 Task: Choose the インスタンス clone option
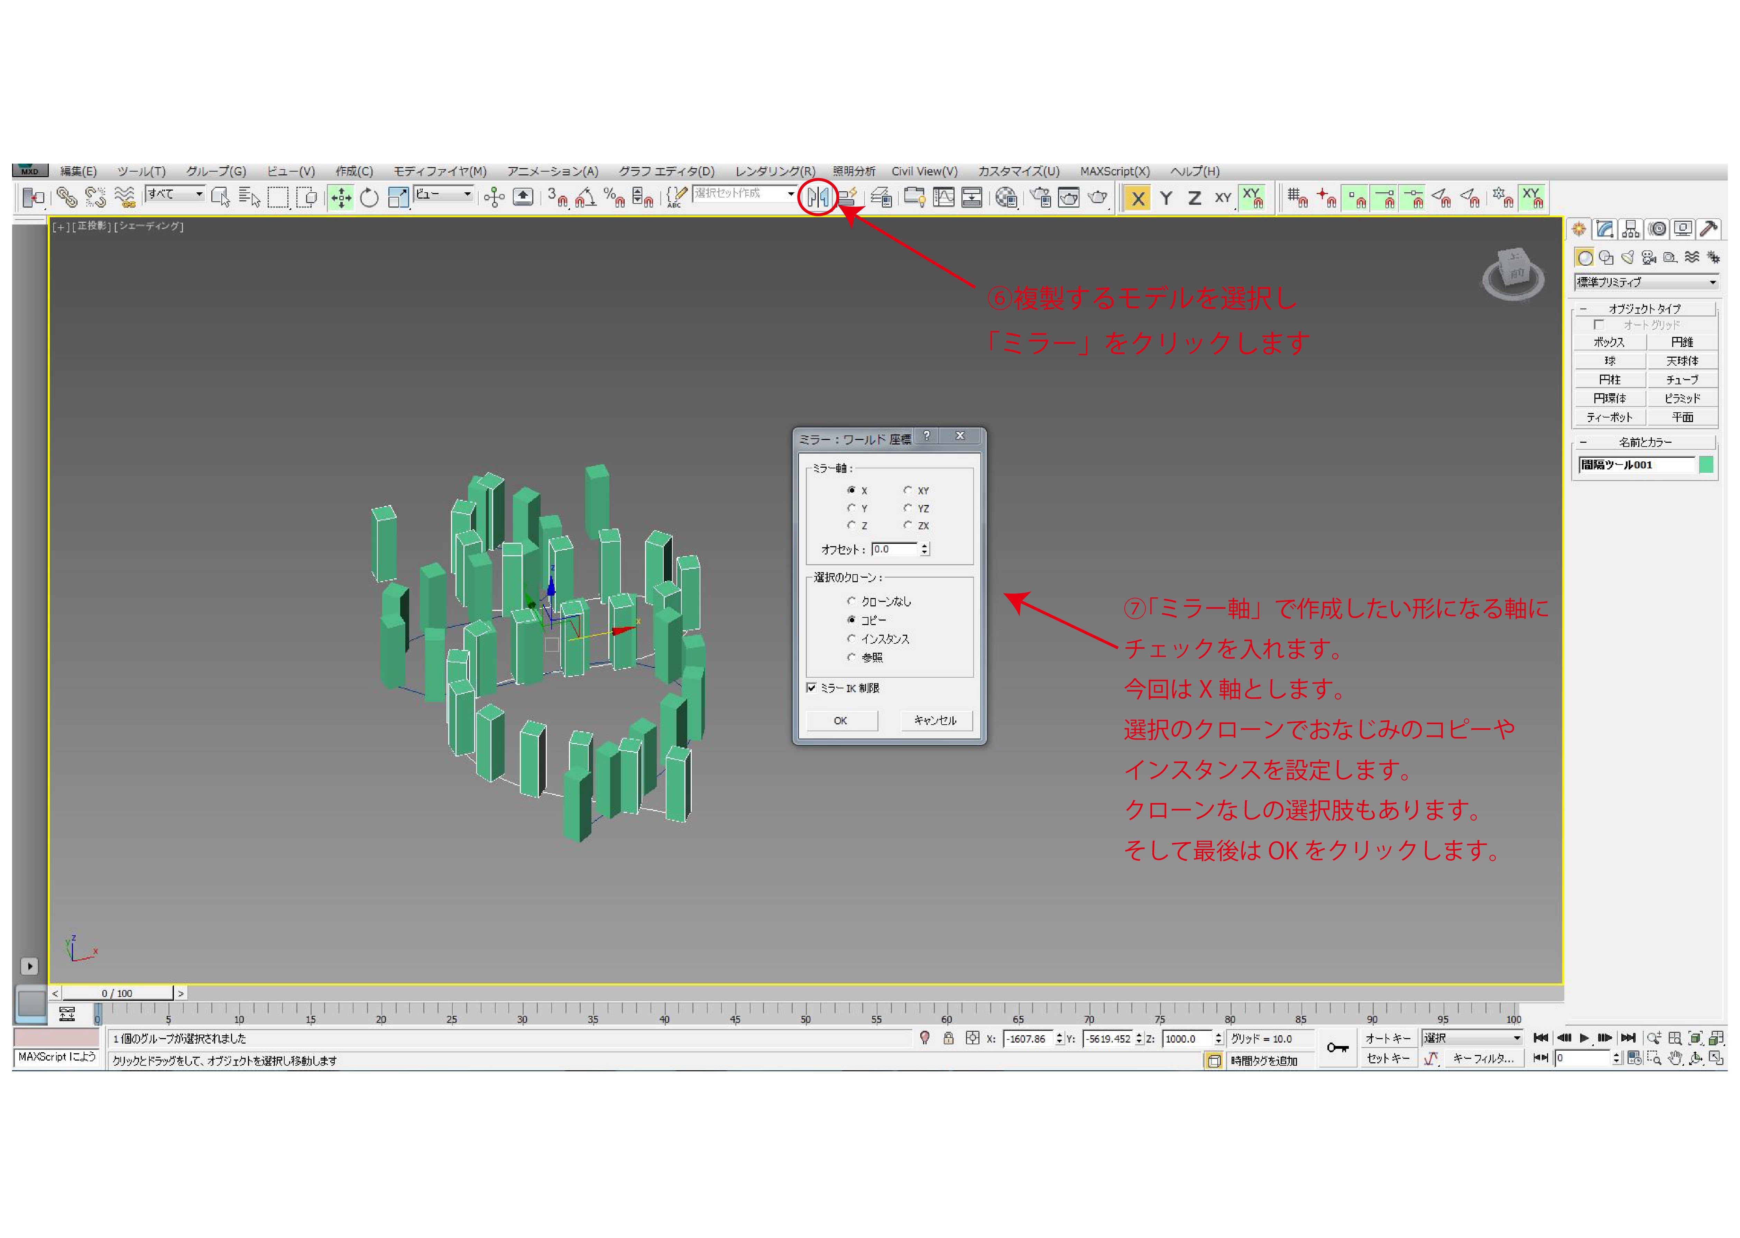tap(851, 639)
